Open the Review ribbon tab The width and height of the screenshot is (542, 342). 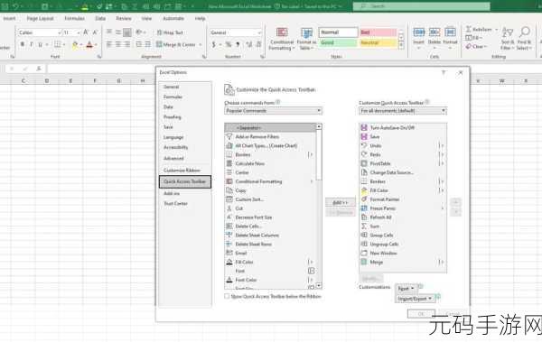tap(124, 18)
